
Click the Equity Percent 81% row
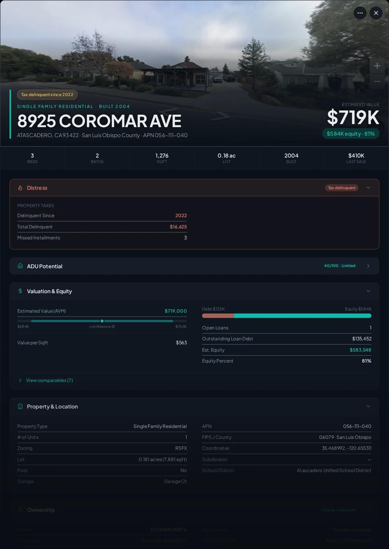pyautogui.click(x=286, y=361)
